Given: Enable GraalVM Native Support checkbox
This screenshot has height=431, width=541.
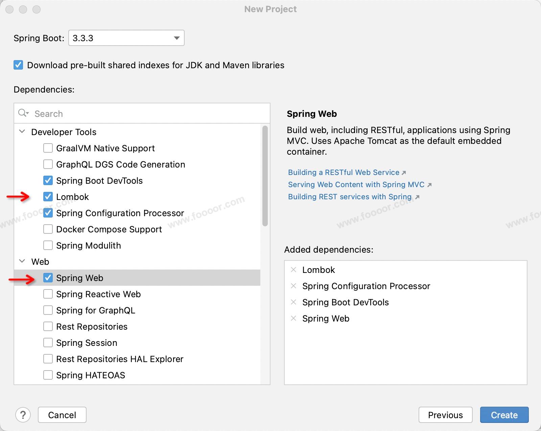Looking at the screenshot, I should [48, 148].
